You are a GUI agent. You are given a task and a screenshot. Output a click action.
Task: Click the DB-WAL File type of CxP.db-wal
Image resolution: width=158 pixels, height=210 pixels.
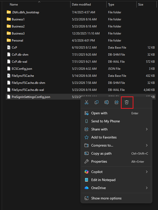(116, 61)
